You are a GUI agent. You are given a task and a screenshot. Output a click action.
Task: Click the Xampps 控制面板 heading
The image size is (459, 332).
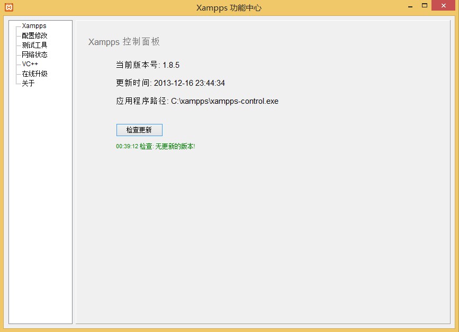pos(124,42)
